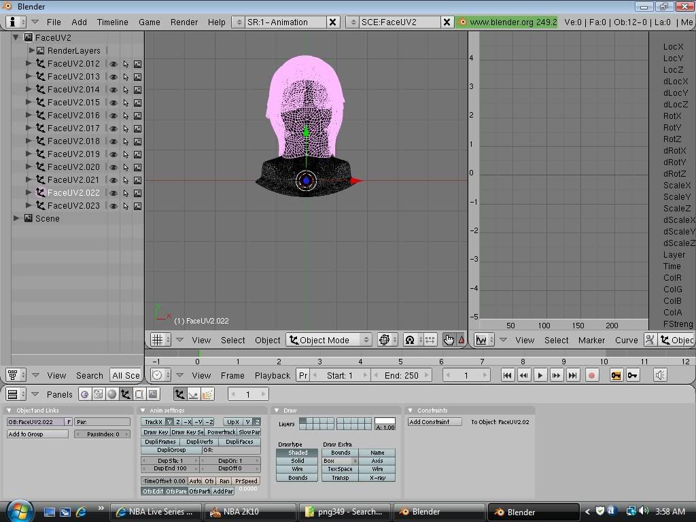Switch to the Editing context icon in Panels
This screenshot has height=522, width=696.
(139, 394)
